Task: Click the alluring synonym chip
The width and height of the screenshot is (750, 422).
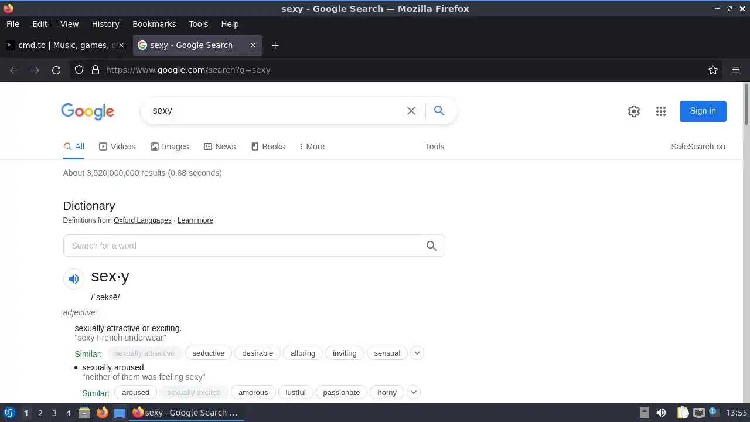Action: (303, 353)
